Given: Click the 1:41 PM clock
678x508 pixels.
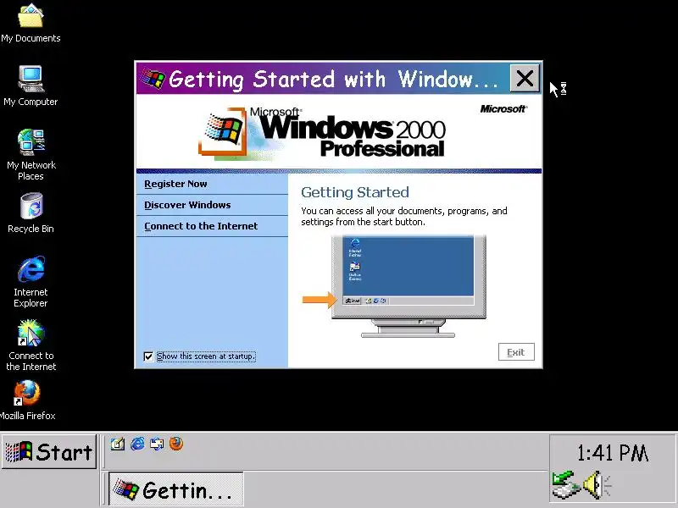Looking at the screenshot, I should point(612,453).
